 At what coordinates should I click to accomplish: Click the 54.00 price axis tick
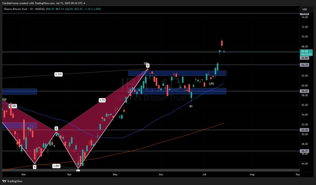click(305, 115)
